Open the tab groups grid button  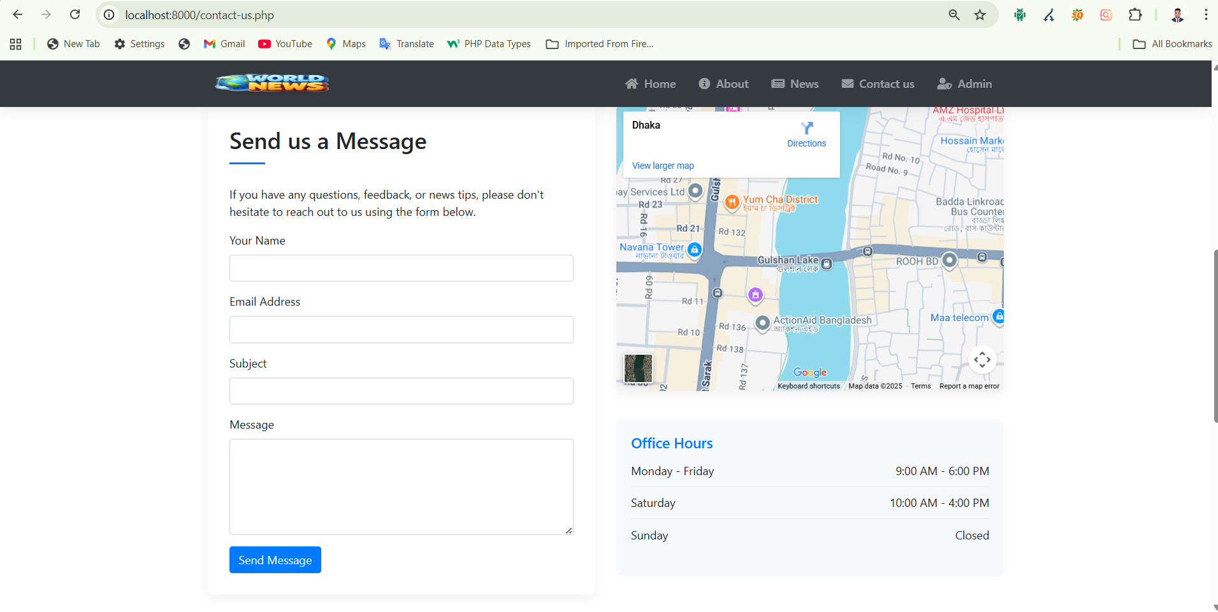16,44
